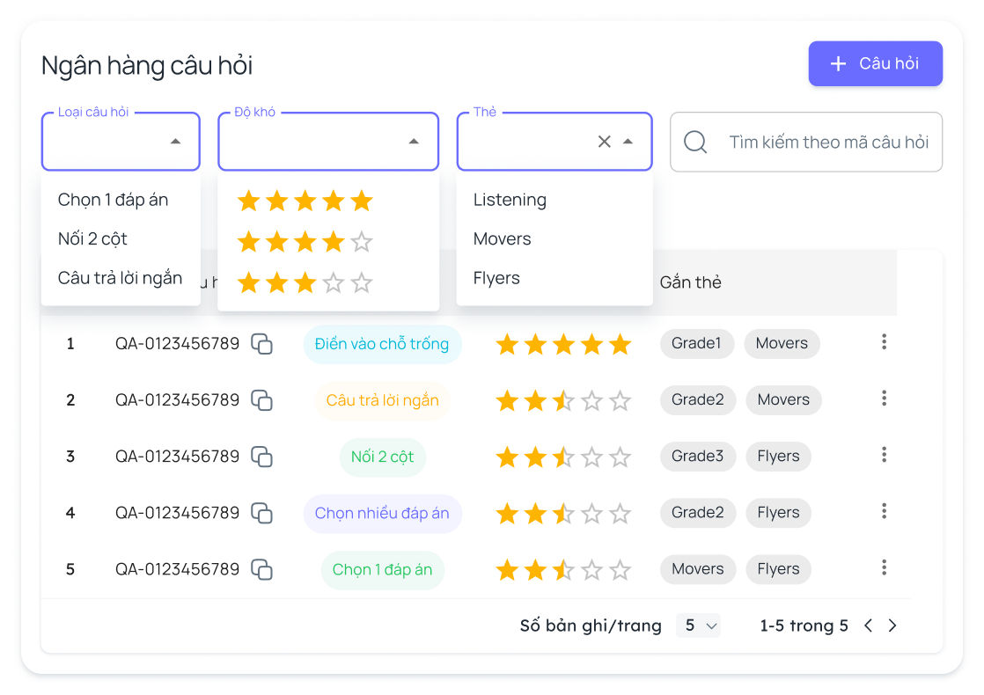The image size is (984, 695).
Task: Copy question code in row 3
Action: [x=261, y=457]
